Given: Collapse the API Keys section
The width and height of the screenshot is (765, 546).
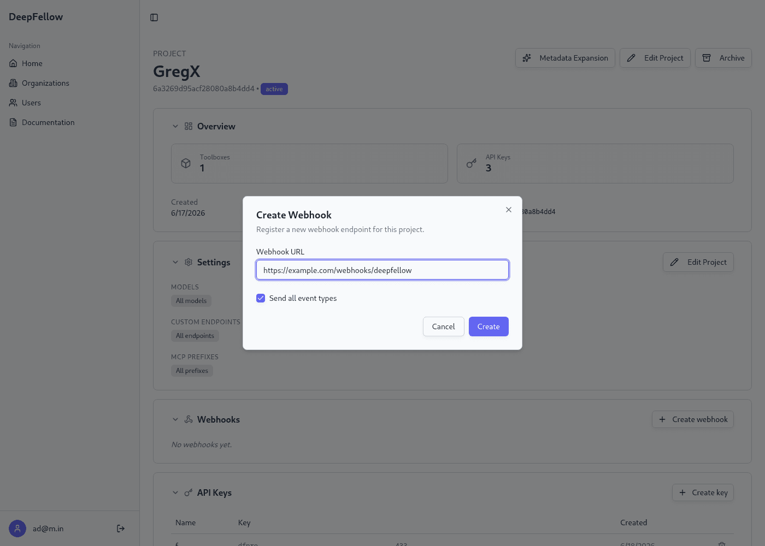Looking at the screenshot, I should point(175,492).
